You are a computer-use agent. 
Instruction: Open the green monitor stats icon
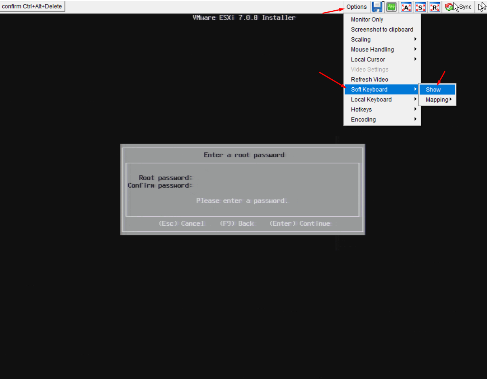tap(392, 7)
